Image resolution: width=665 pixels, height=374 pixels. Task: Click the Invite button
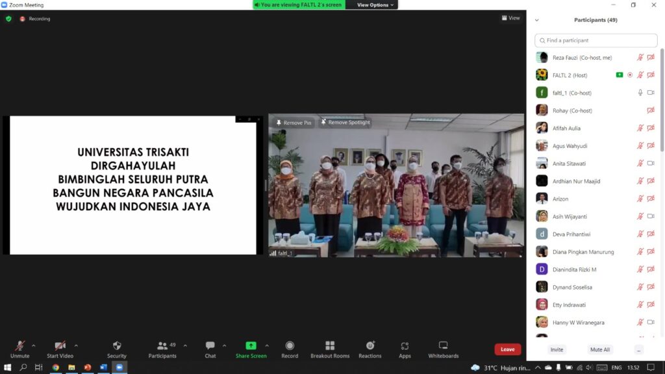pyautogui.click(x=557, y=349)
